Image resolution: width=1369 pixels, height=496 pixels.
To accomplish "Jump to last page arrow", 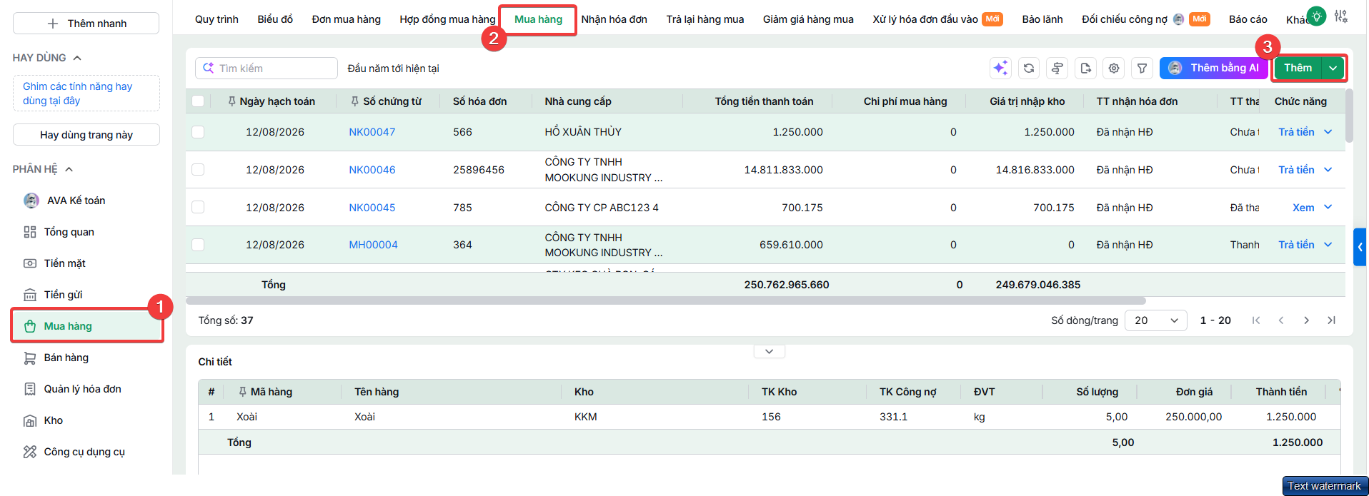I will pos(1332,320).
